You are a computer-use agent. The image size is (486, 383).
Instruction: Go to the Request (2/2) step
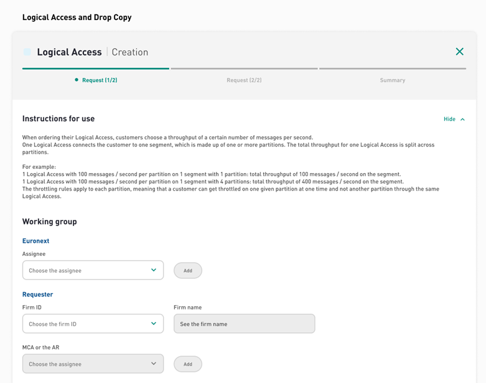point(244,80)
